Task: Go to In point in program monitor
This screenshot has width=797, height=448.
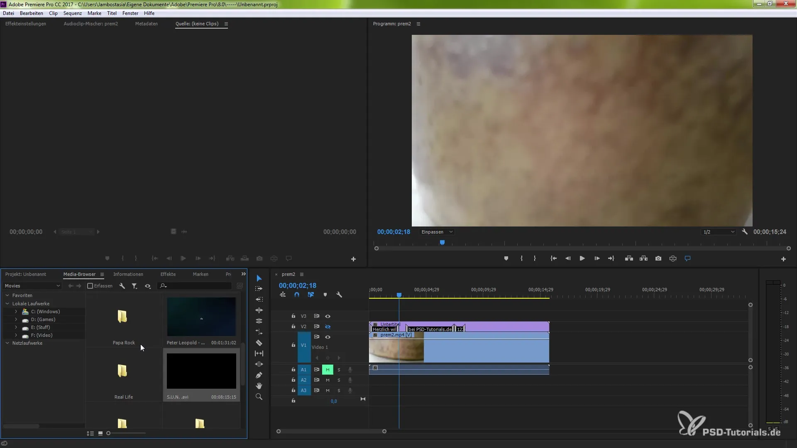Action: pyautogui.click(x=553, y=258)
